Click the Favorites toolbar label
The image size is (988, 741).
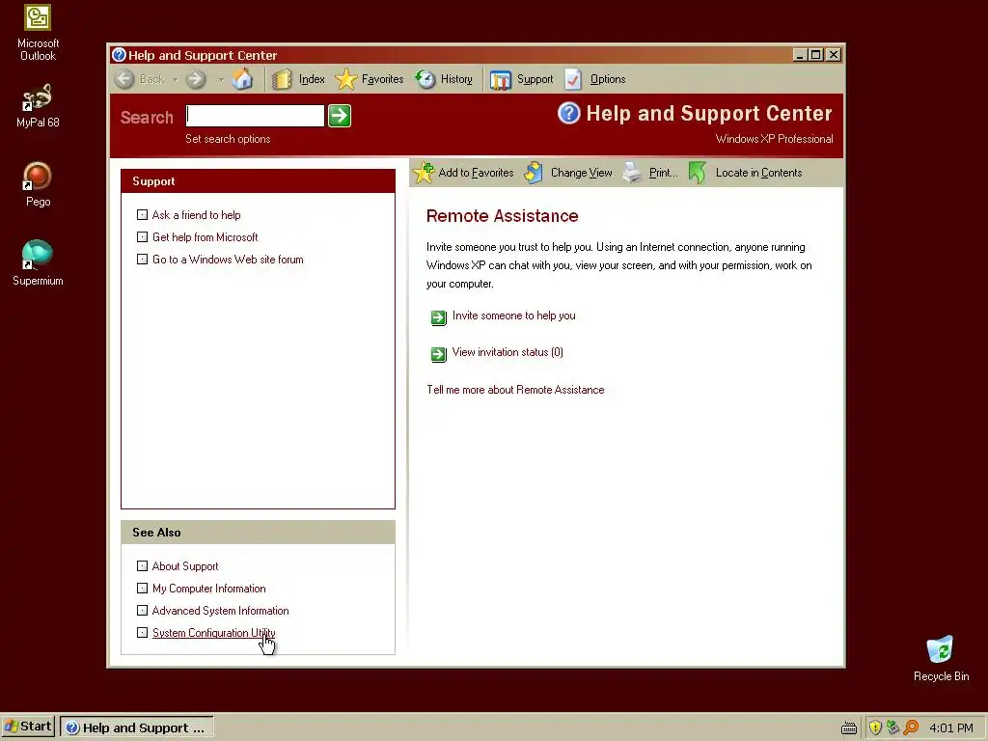pyautogui.click(x=382, y=79)
